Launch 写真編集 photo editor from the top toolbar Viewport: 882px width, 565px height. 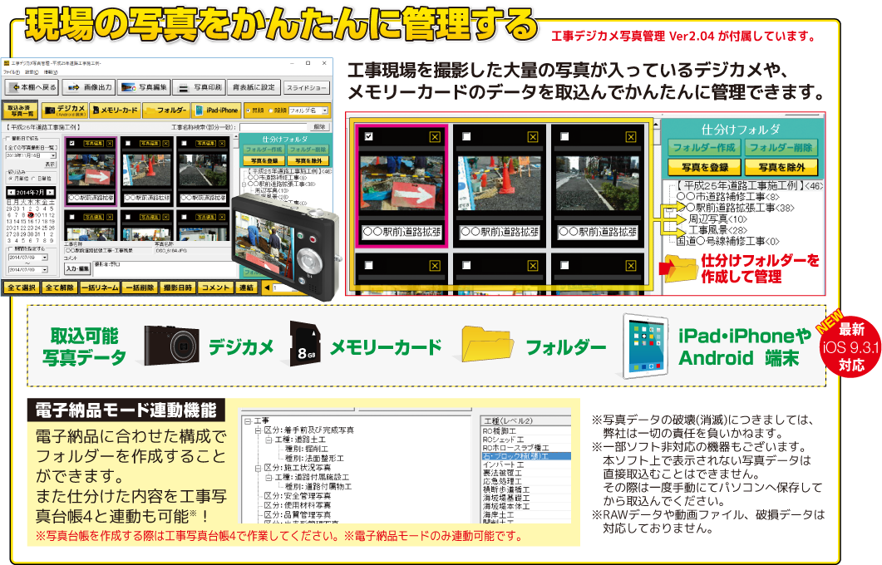[144, 88]
